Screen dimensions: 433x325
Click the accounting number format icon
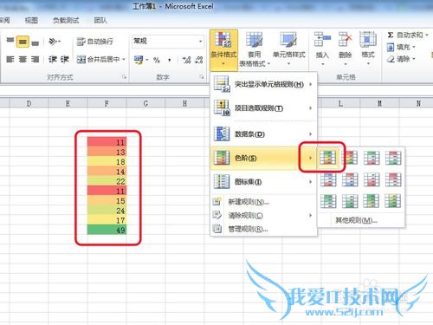[139, 60]
